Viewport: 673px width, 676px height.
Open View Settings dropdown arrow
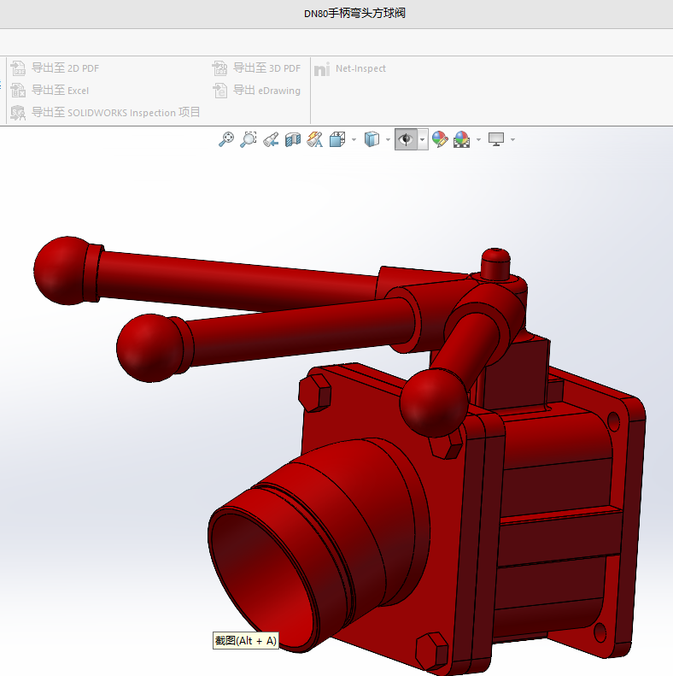[x=512, y=139]
